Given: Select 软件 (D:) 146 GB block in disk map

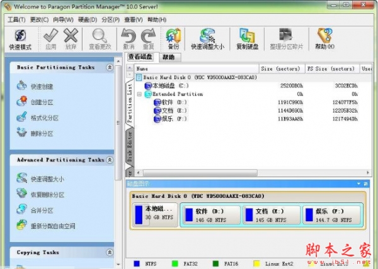Looking at the screenshot, I should point(211,215).
